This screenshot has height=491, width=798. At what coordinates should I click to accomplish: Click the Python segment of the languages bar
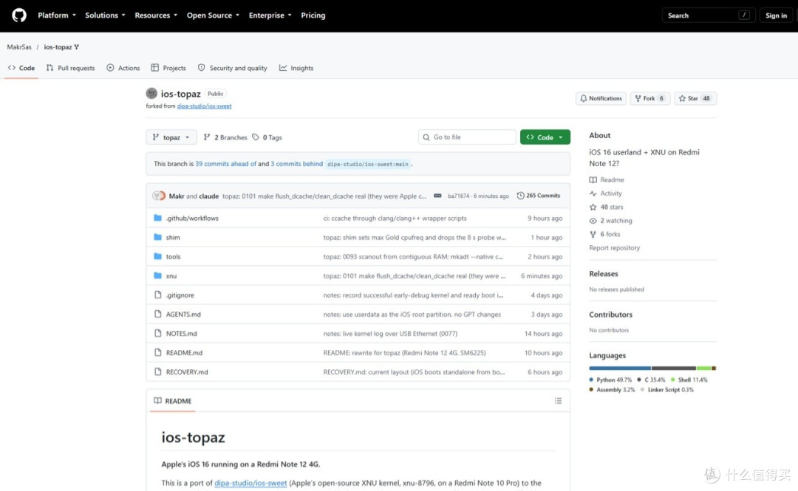(620, 368)
